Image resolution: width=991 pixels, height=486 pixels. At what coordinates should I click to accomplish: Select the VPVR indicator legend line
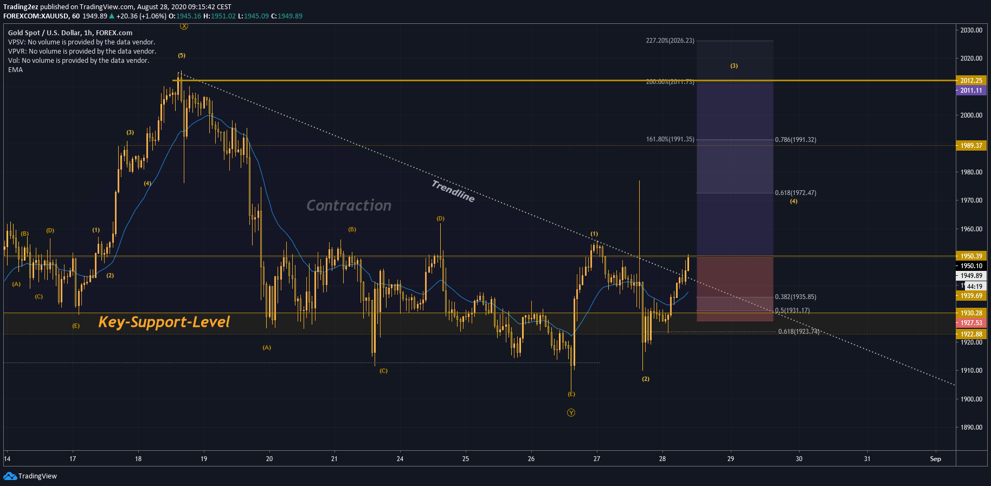tap(82, 51)
